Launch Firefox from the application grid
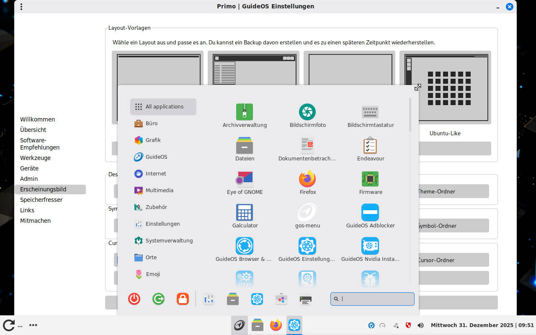 tap(307, 183)
